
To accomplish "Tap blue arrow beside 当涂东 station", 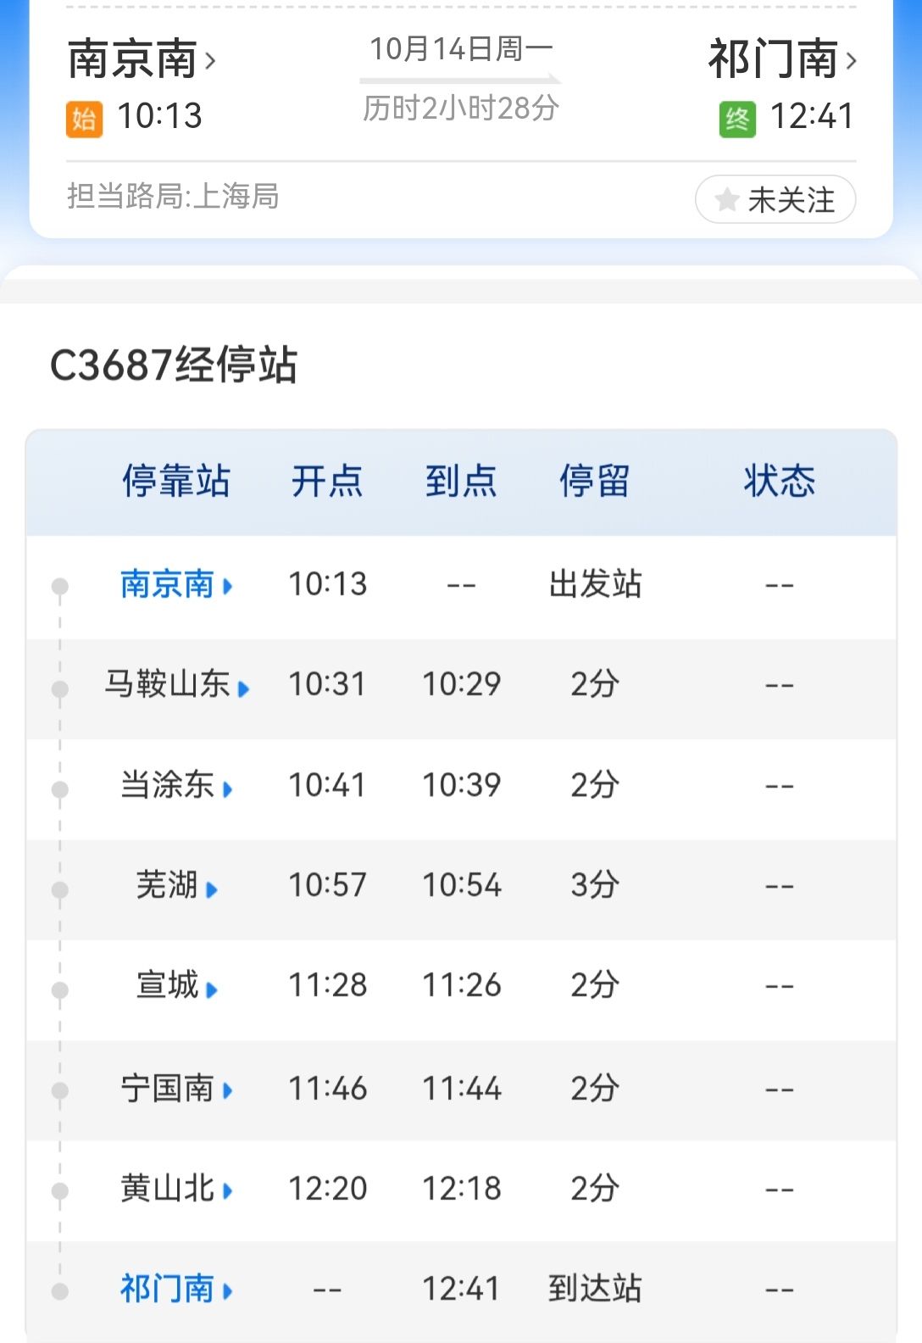I will pos(227,789).
